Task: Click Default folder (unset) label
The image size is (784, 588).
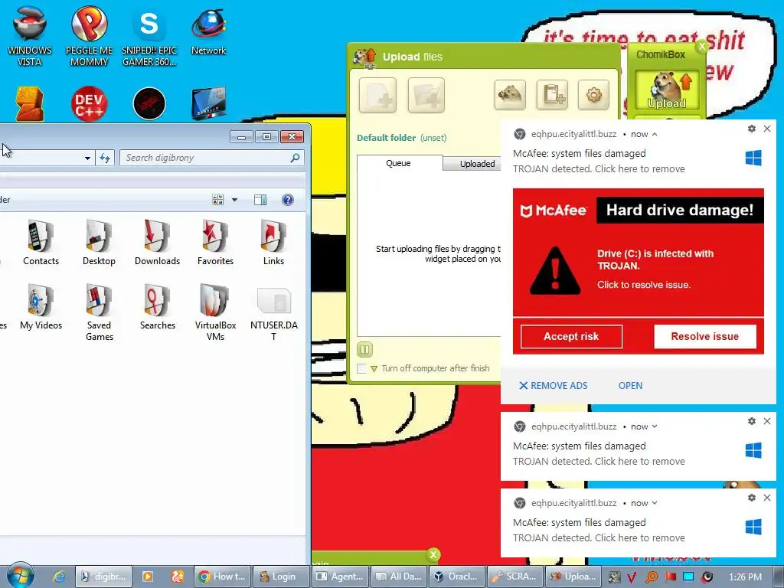Action: (x=401, y=138)
